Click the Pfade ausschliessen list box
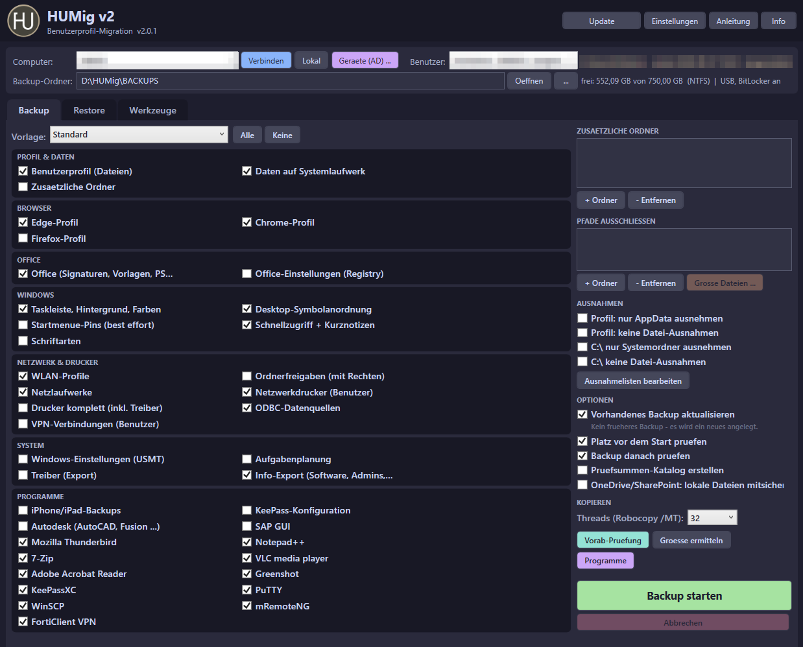Screen dimensions: 803x647 click(x=684, y=250)
